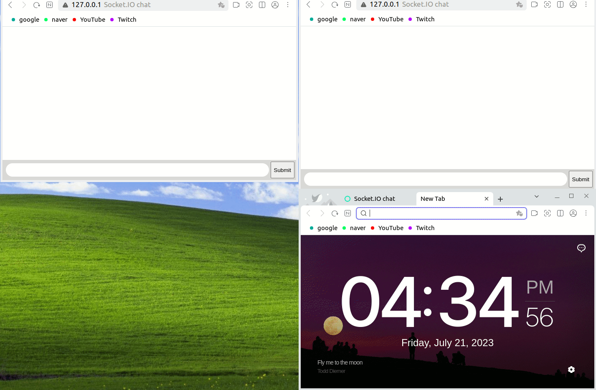596x390 pixels.
Task: Open naver bookmark in top-left window
Action: (56, 20)
